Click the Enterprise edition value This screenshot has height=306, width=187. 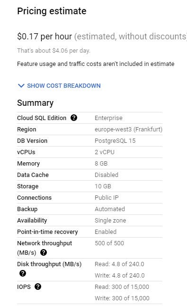(x=108, y=118)
